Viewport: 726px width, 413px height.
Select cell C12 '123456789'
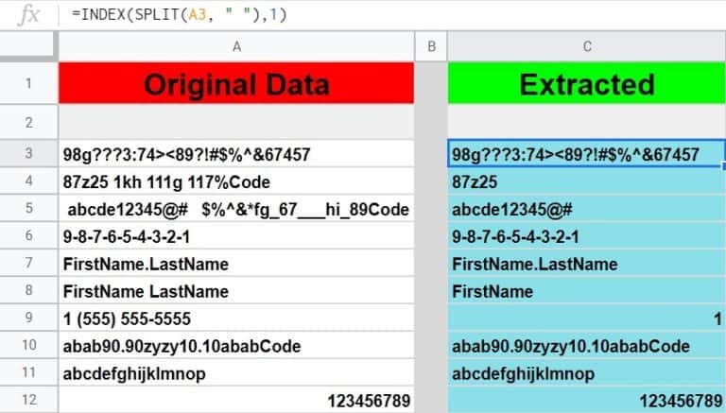(587, 400)
